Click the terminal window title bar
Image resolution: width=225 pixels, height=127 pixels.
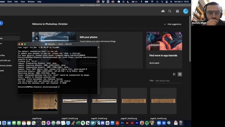point(58,44)
